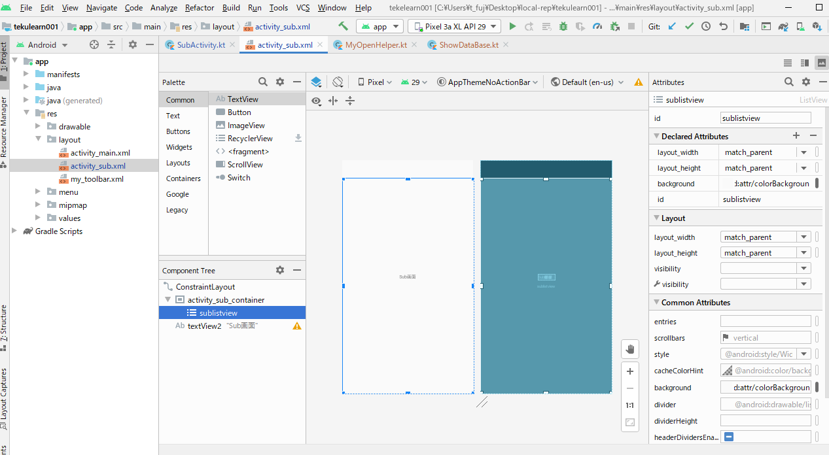Open AppThemeNoActionBar theme dropdown
Screen dimensions: 829x455
(487, 82)
